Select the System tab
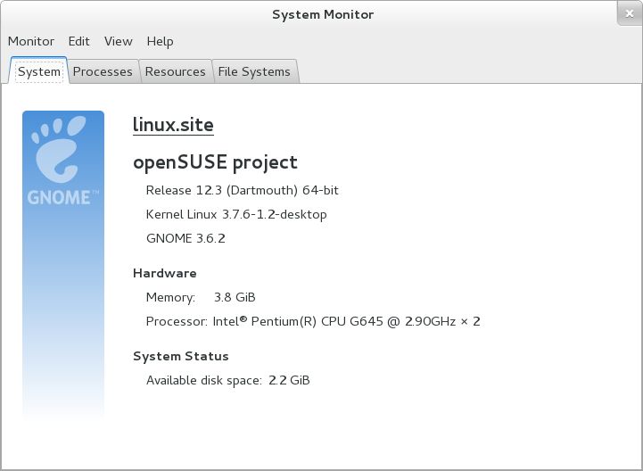The width and height of the screenshot is (643, 471). tap(39, 71)
